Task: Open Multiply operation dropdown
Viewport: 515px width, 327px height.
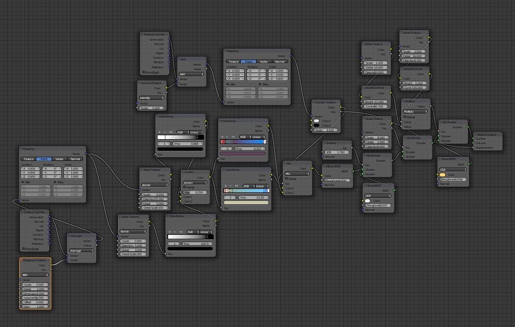Action: click(x=415, y=111)
